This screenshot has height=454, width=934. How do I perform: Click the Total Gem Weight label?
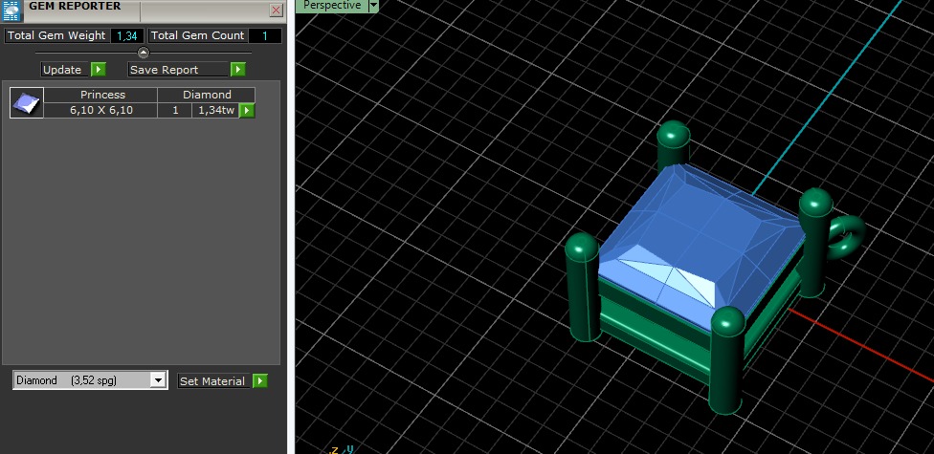point(56,35)
